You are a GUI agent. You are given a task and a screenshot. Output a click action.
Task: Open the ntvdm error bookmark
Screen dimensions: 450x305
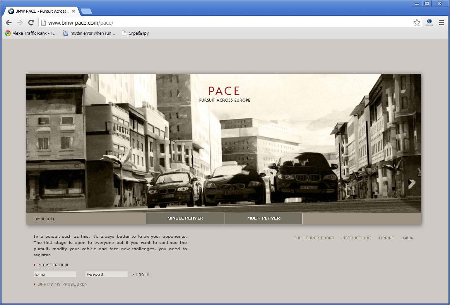pyautogui.click(x=89, y=33)
